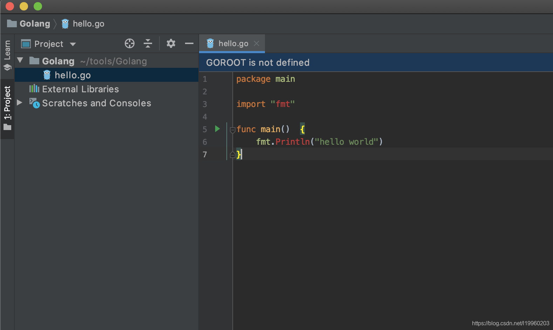Image resolution: width=553 pixels, height=330 pixels.
Task: Select the Golang project folder row
Action: (107, 61)
